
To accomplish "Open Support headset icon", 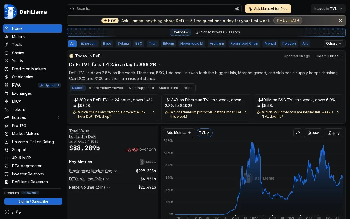I will pos(7,150).
